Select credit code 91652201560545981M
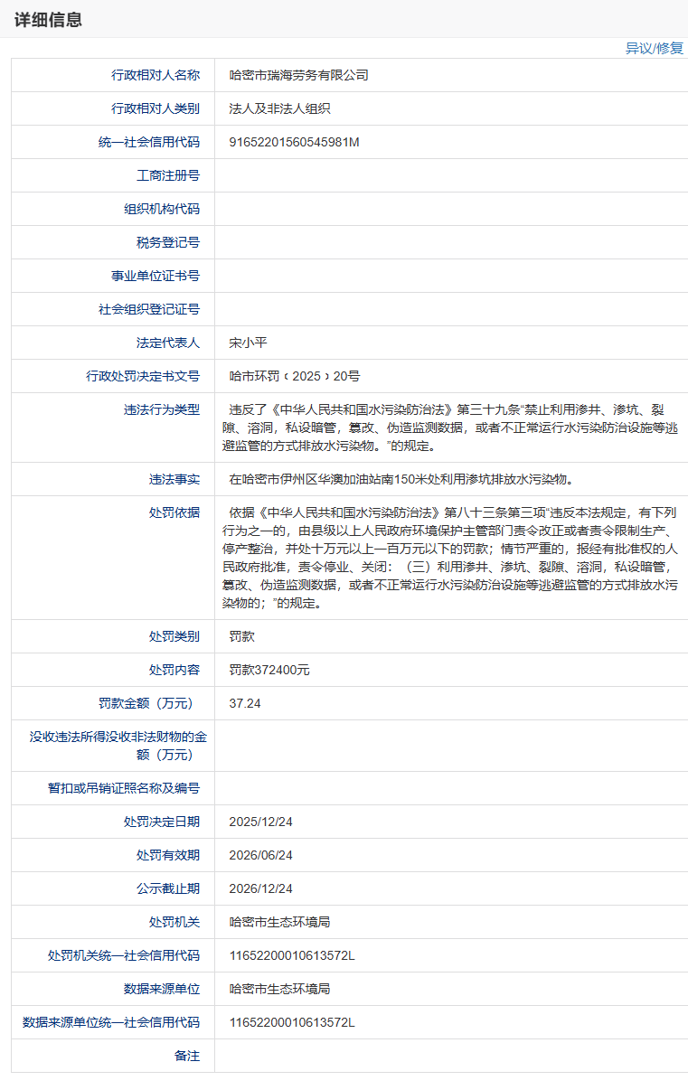This screenshot has height=1090, width=688. (294, 142)
